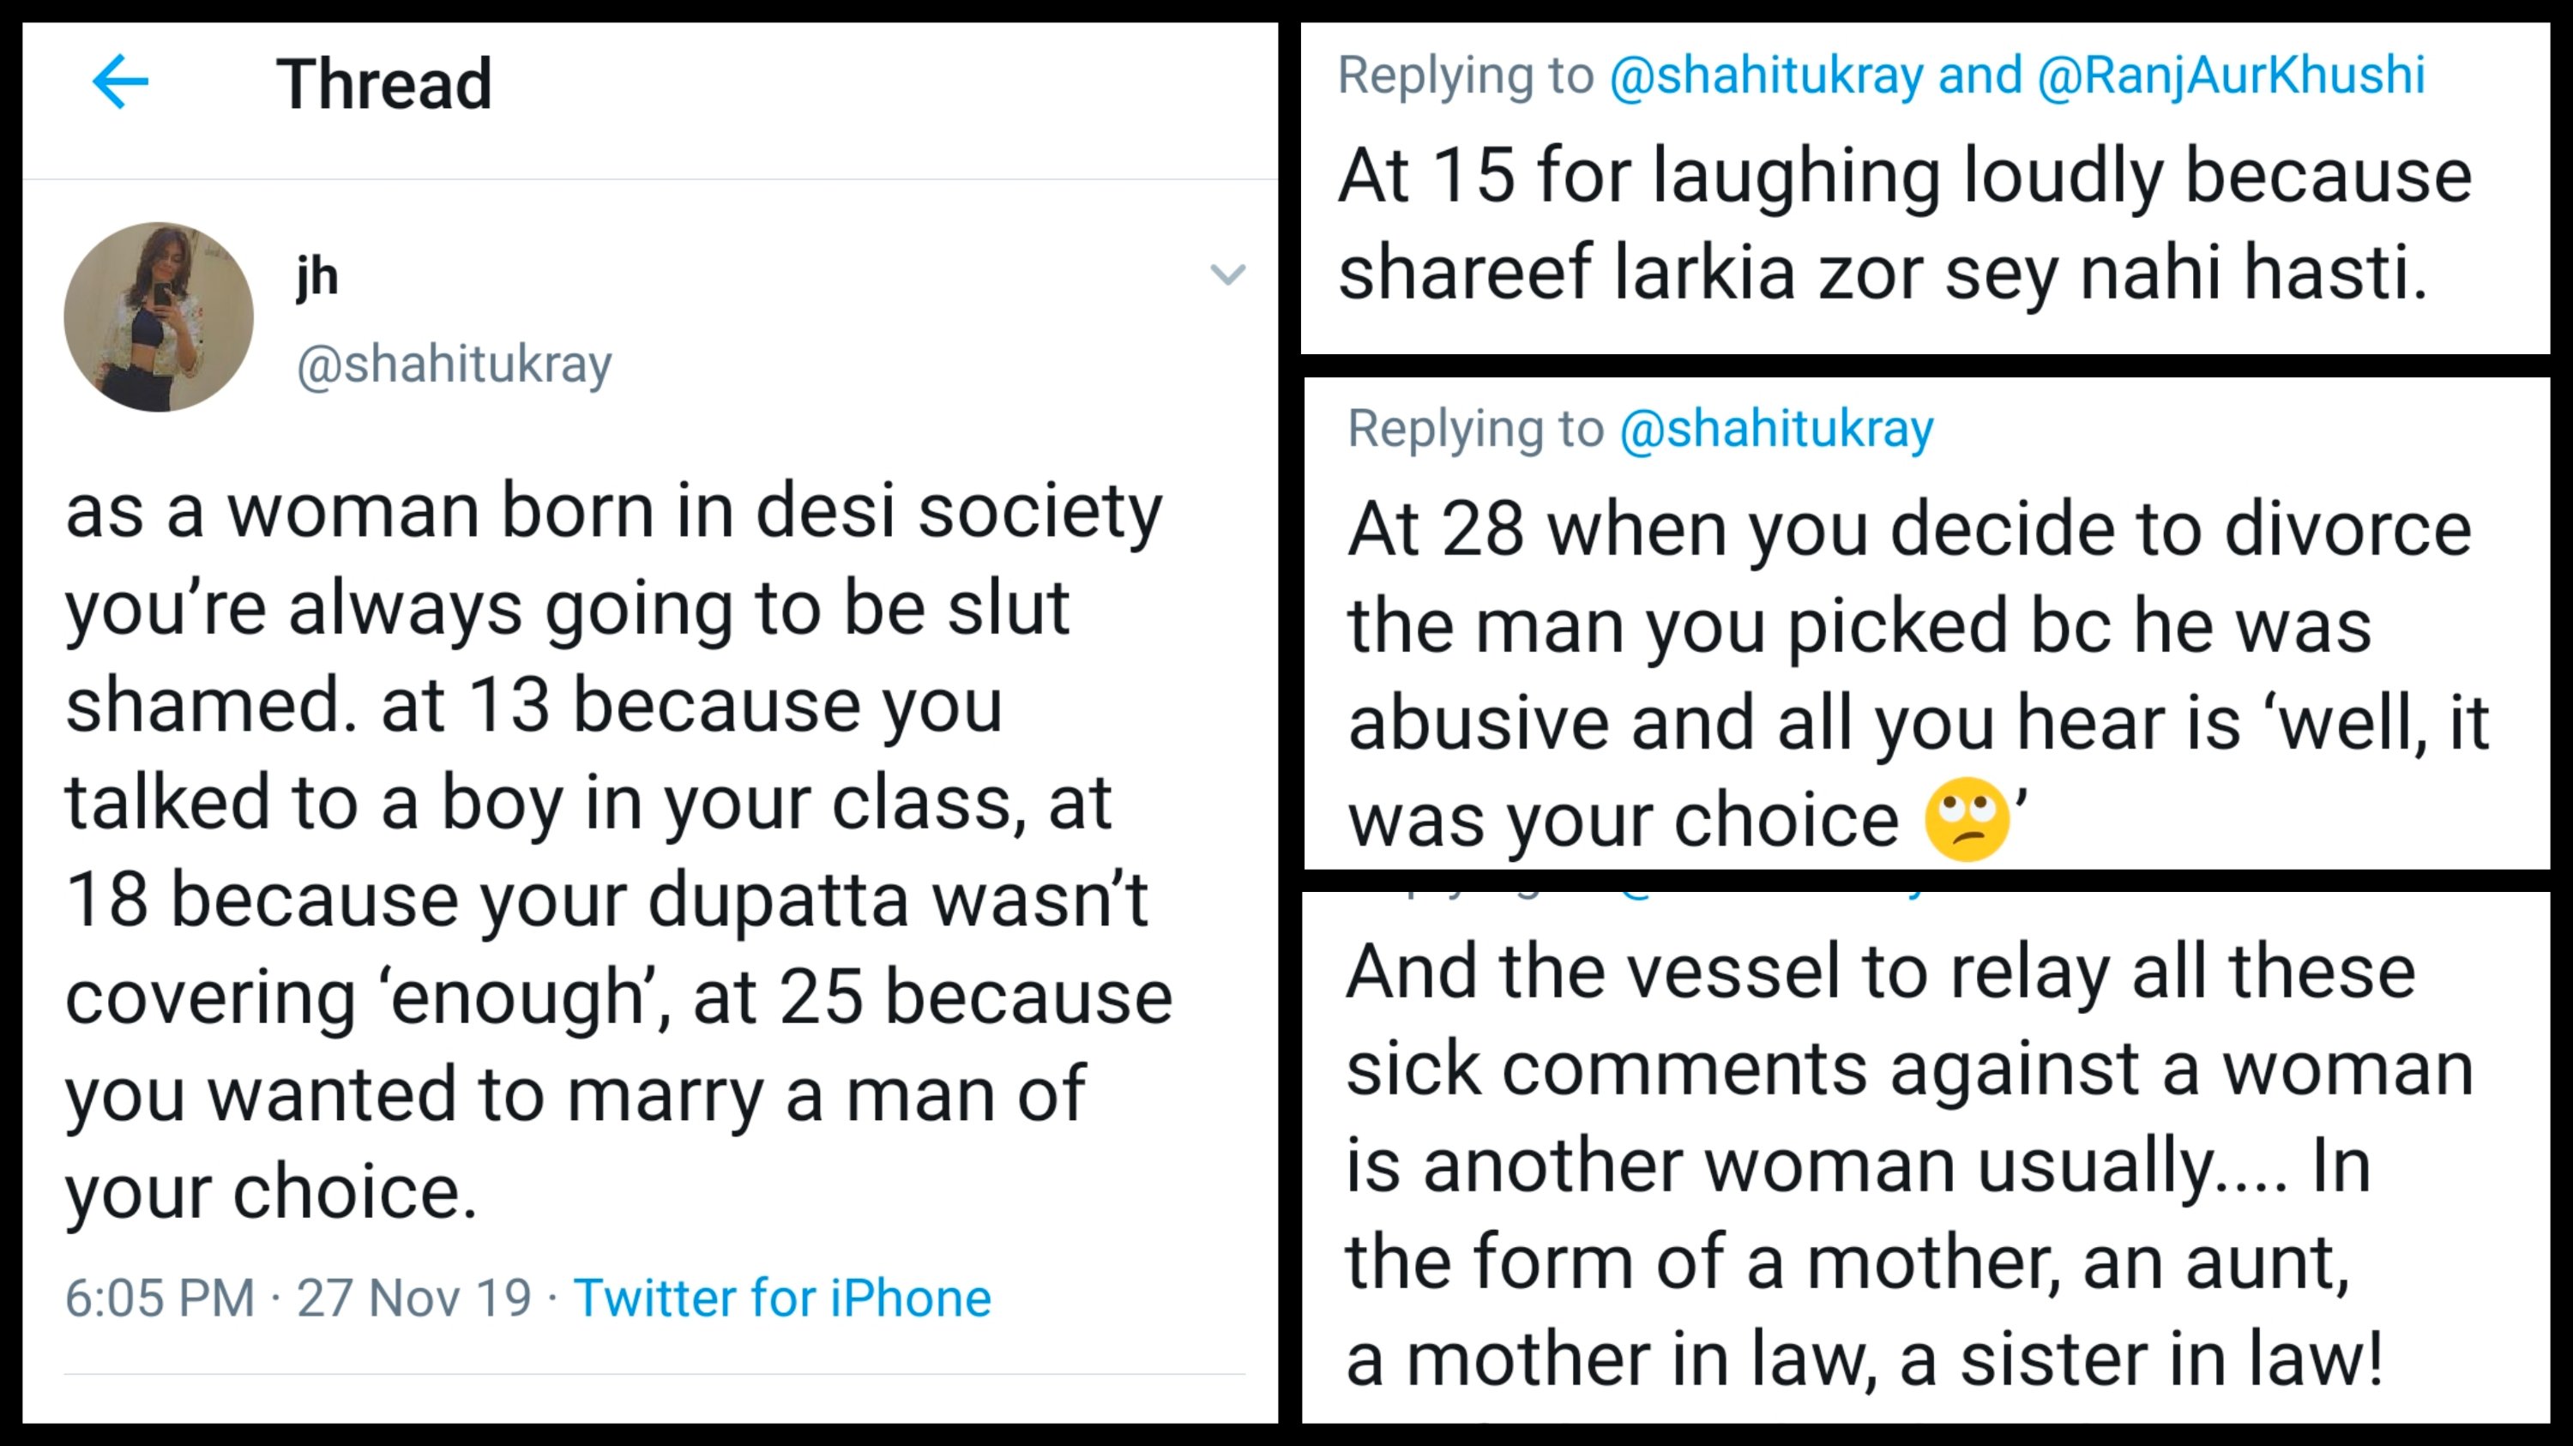The width and height of the screenshot is (2573, 1446).
Task: Click the display name jh
Action: pos(316,277)
